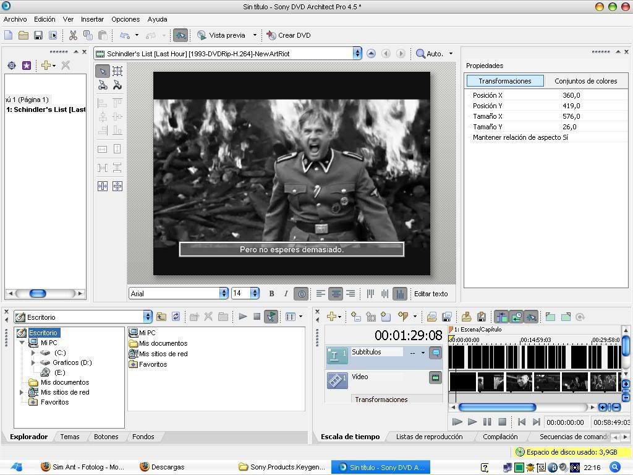Expand the Graficos (D:) drive node

(x=33, y=362)
